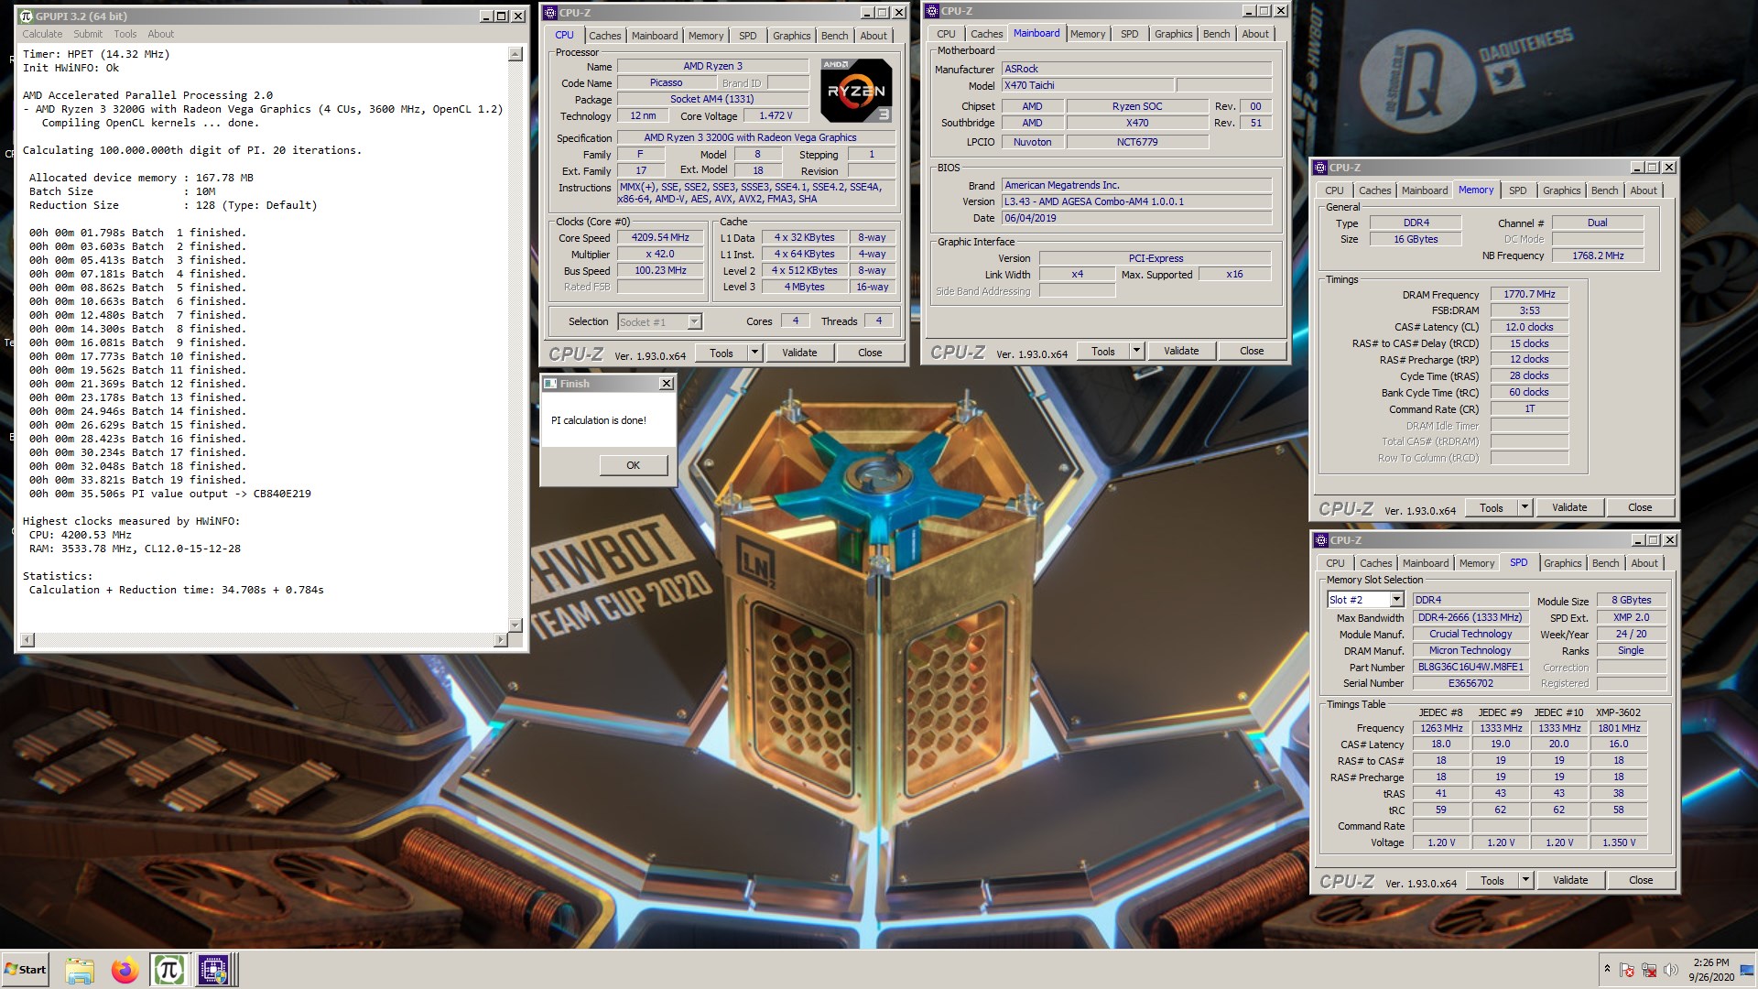Click GPUPI window title icon

coord(26,16)
